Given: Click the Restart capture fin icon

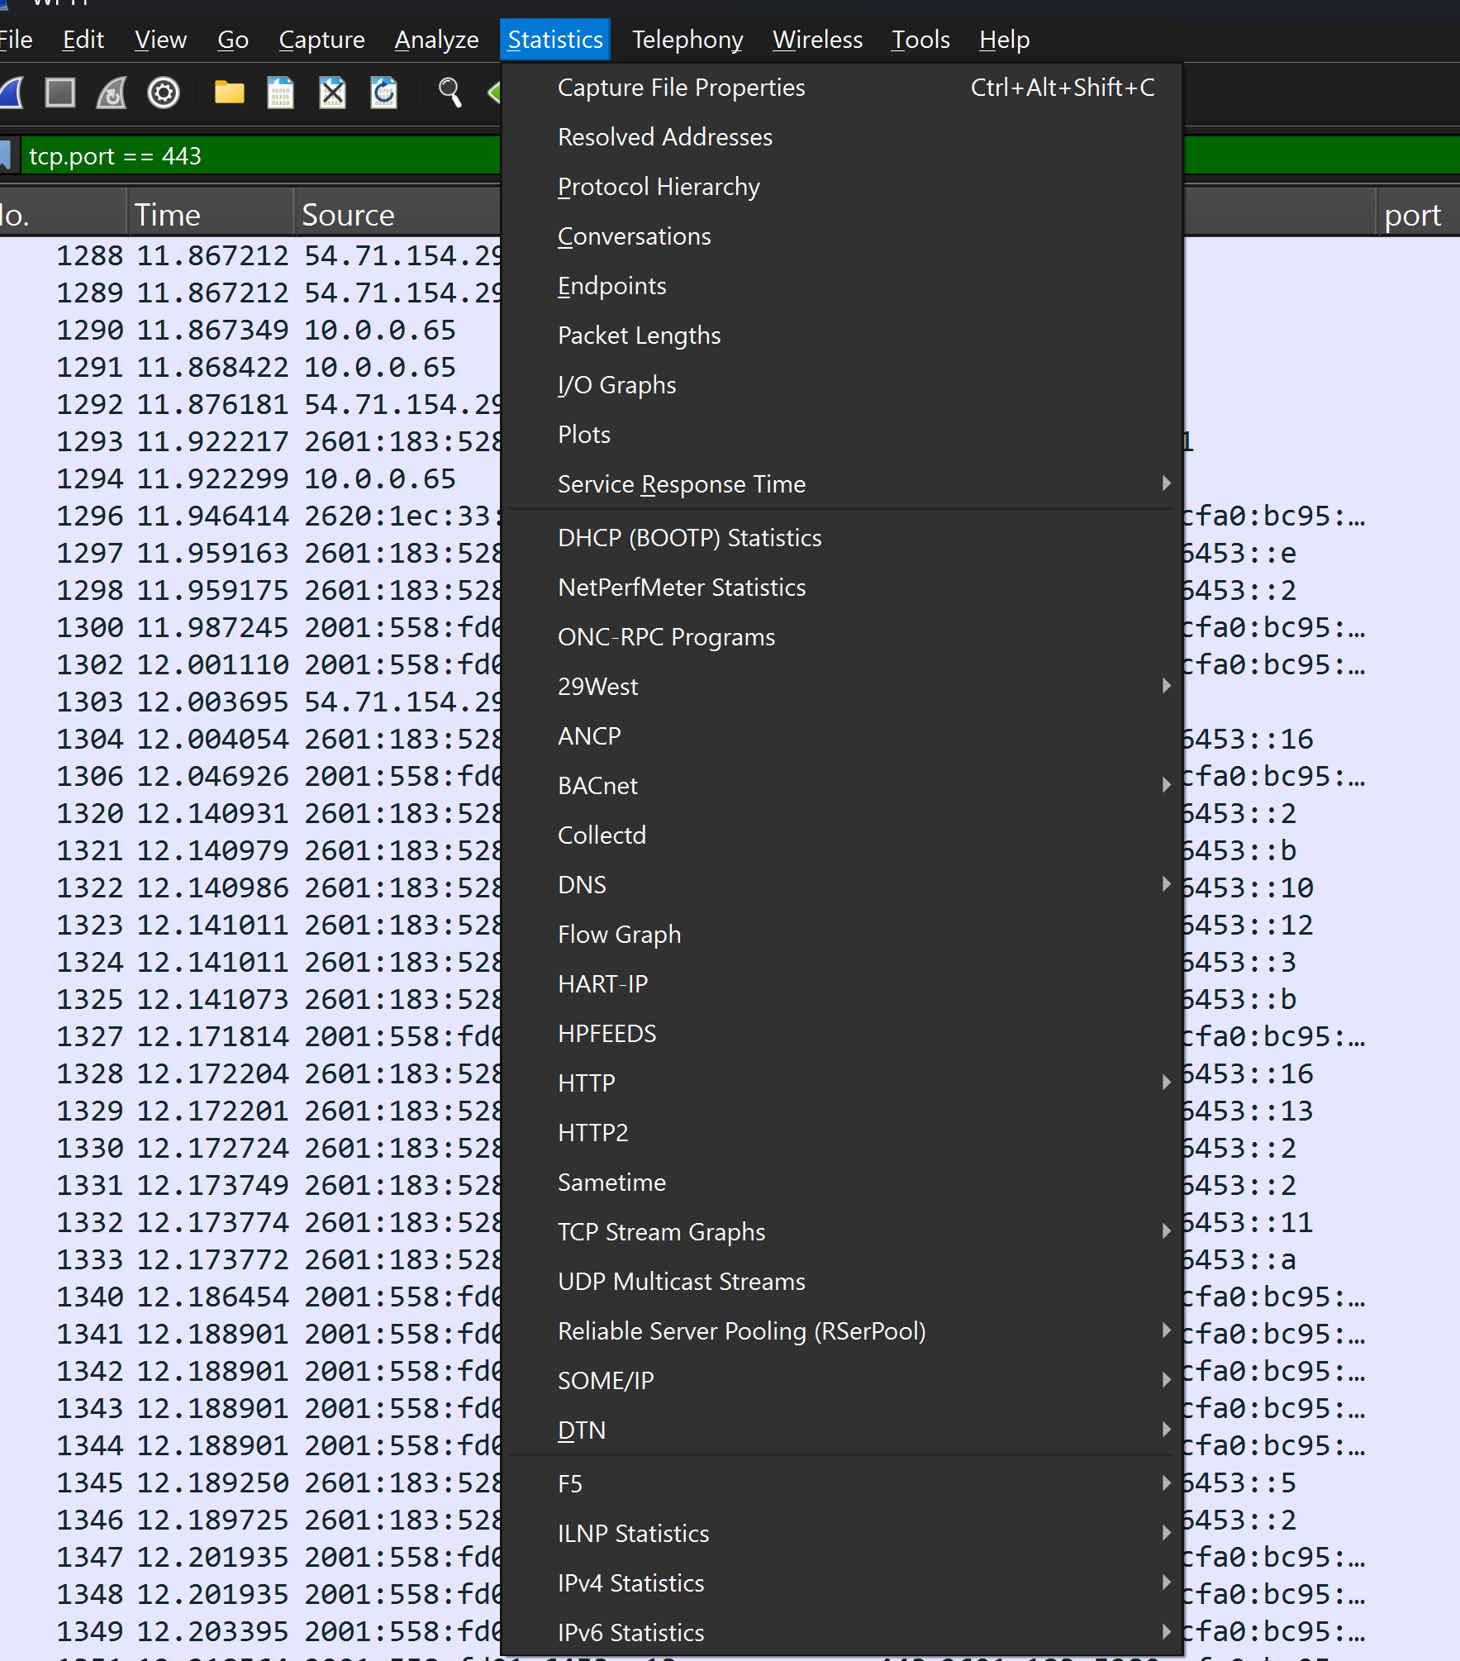Looking at the screenshot, I should coord(112,93).
